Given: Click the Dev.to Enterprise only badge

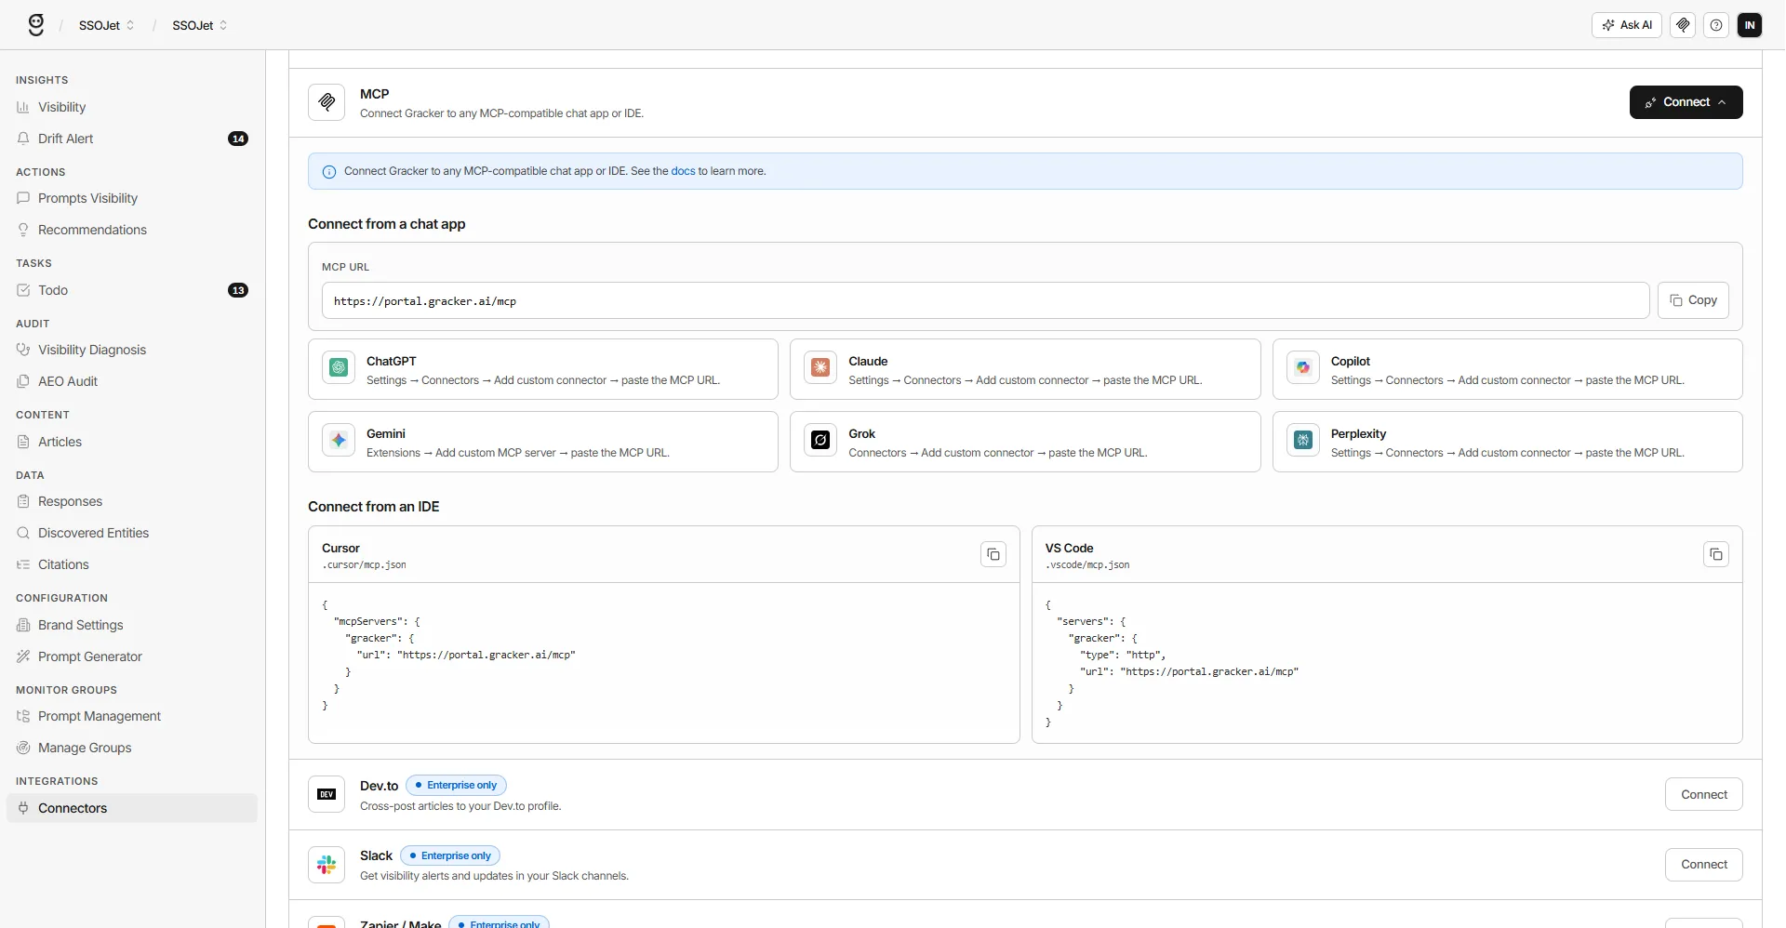Looking at the screenshot, I should (x=456, y=785).
